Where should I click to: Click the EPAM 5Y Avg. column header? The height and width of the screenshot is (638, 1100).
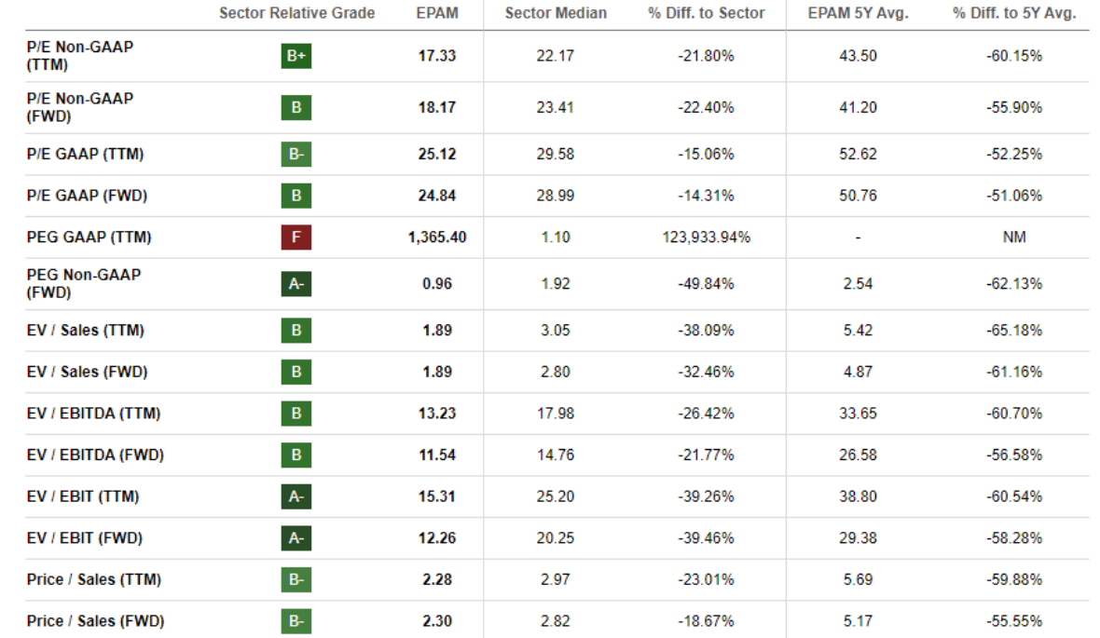point(858,13)
